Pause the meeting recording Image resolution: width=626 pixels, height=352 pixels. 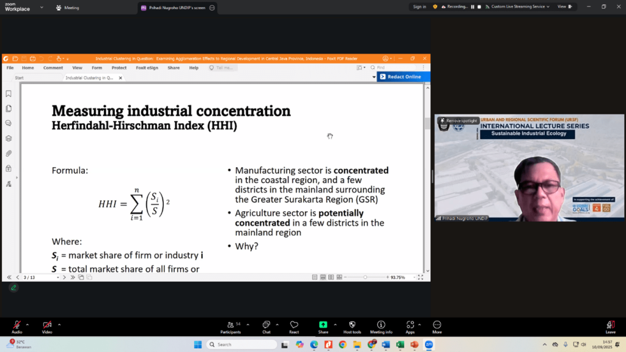point(472,7)
